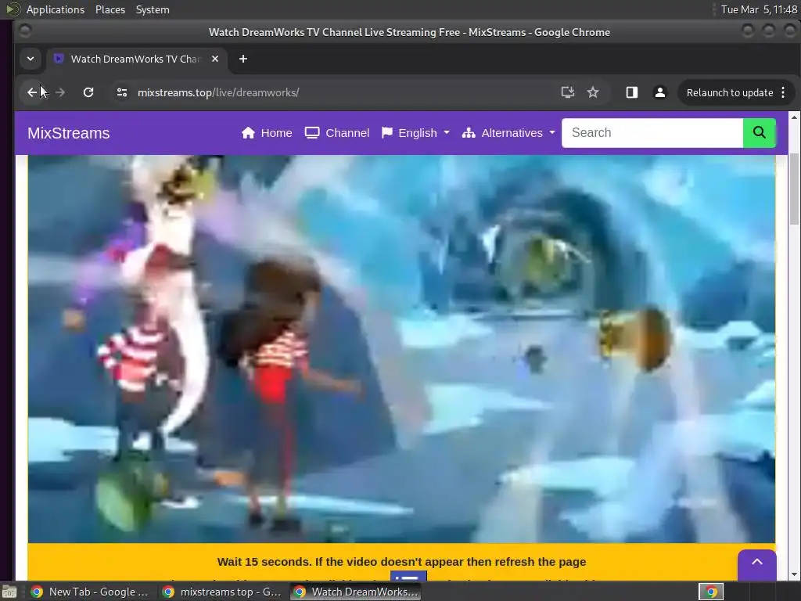Screen dimensions: 801x601
Task: Click the live stream video player
Action: click(x=401, y=348)
